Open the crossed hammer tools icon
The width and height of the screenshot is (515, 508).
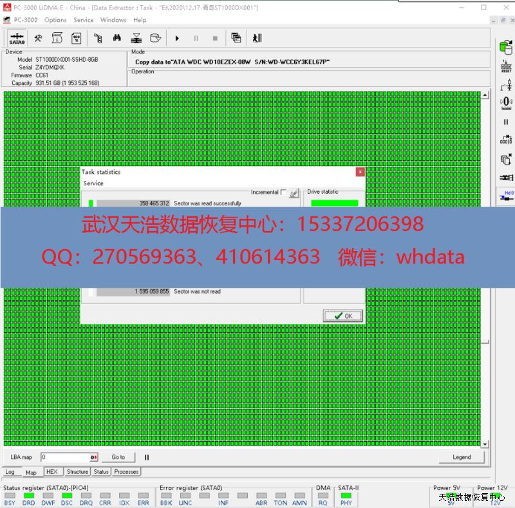point(38,38)
